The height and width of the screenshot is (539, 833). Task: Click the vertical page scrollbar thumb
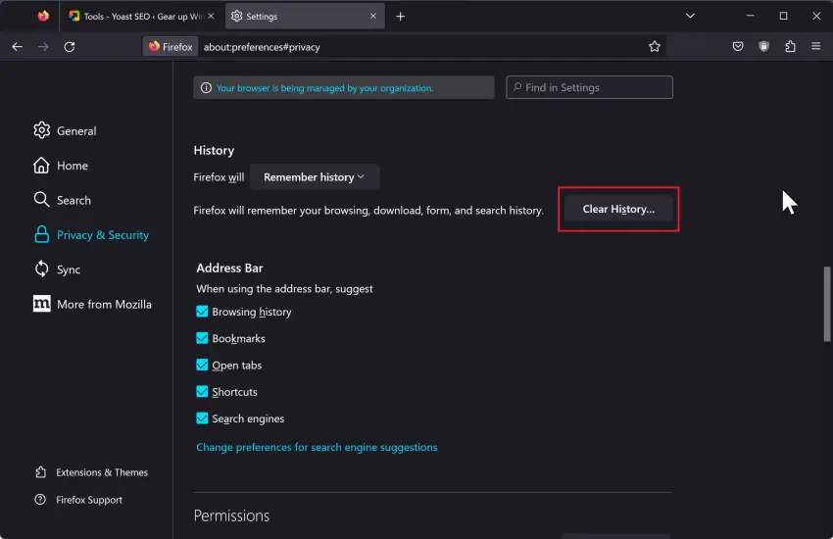(x=826, y=304)
